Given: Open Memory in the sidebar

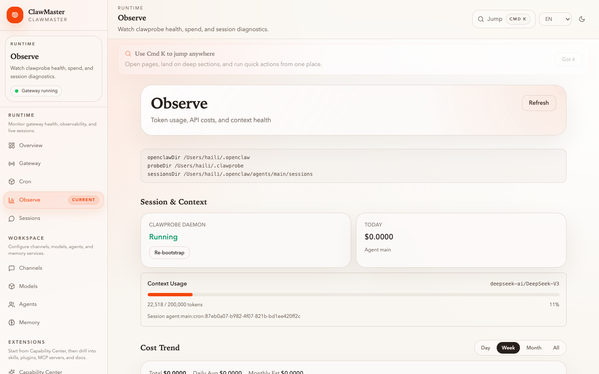Looking at the screenshot, I should click(x=54, y=322).
